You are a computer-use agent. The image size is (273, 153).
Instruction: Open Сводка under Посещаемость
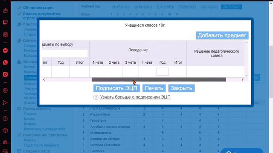pyautogui.click(x=30, y=114)
